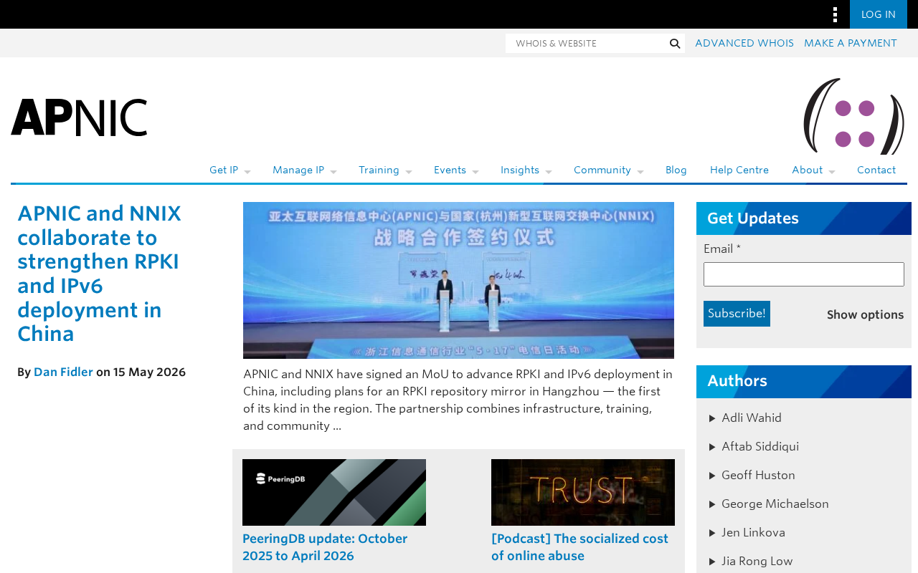This screenshot has height=573, width=918.
Task: Open the About dropdown menu
Action: click(x=813, y=170)
